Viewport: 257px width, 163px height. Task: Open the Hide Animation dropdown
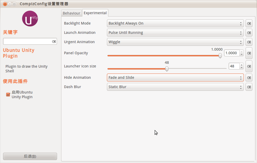[175, 78]
